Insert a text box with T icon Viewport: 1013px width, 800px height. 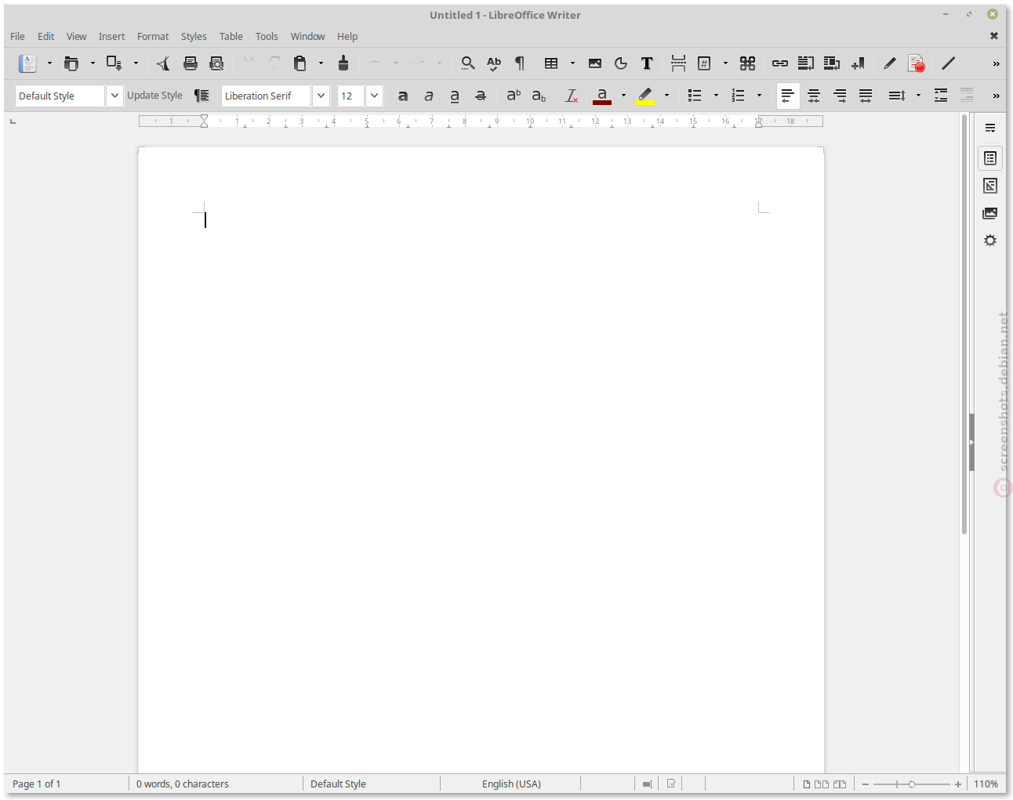pos(647,63)
